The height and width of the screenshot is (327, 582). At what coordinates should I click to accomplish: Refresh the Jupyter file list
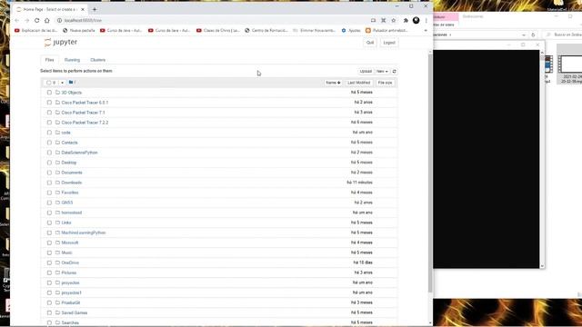[394, 71]
